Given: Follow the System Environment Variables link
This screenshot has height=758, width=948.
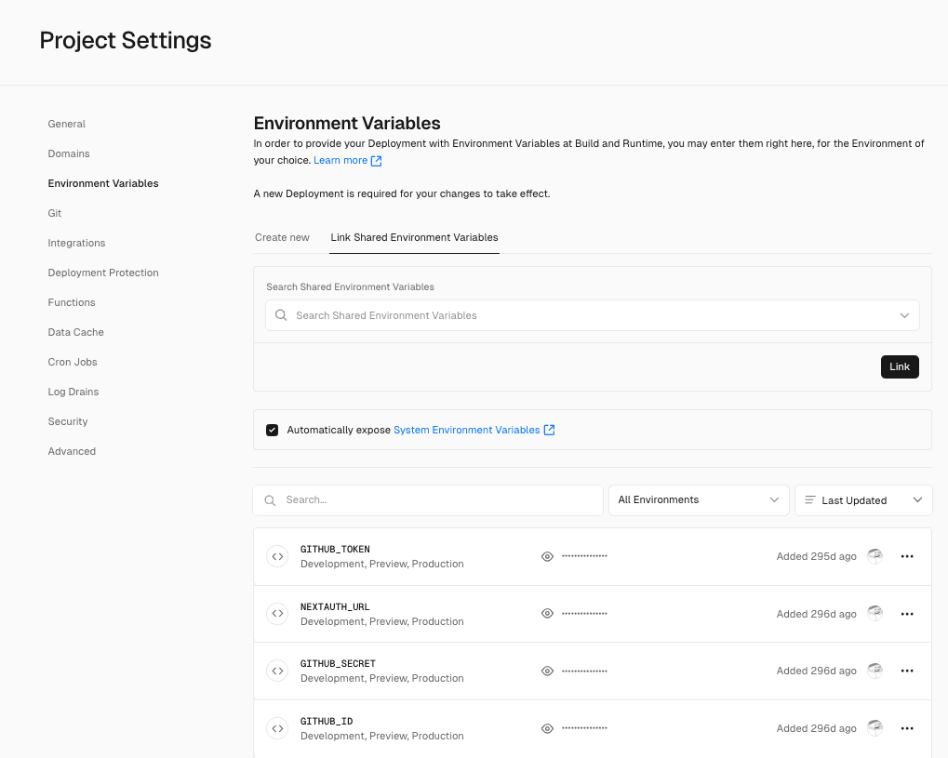Looking at the screenshot, I should click(x=467, y=430).
